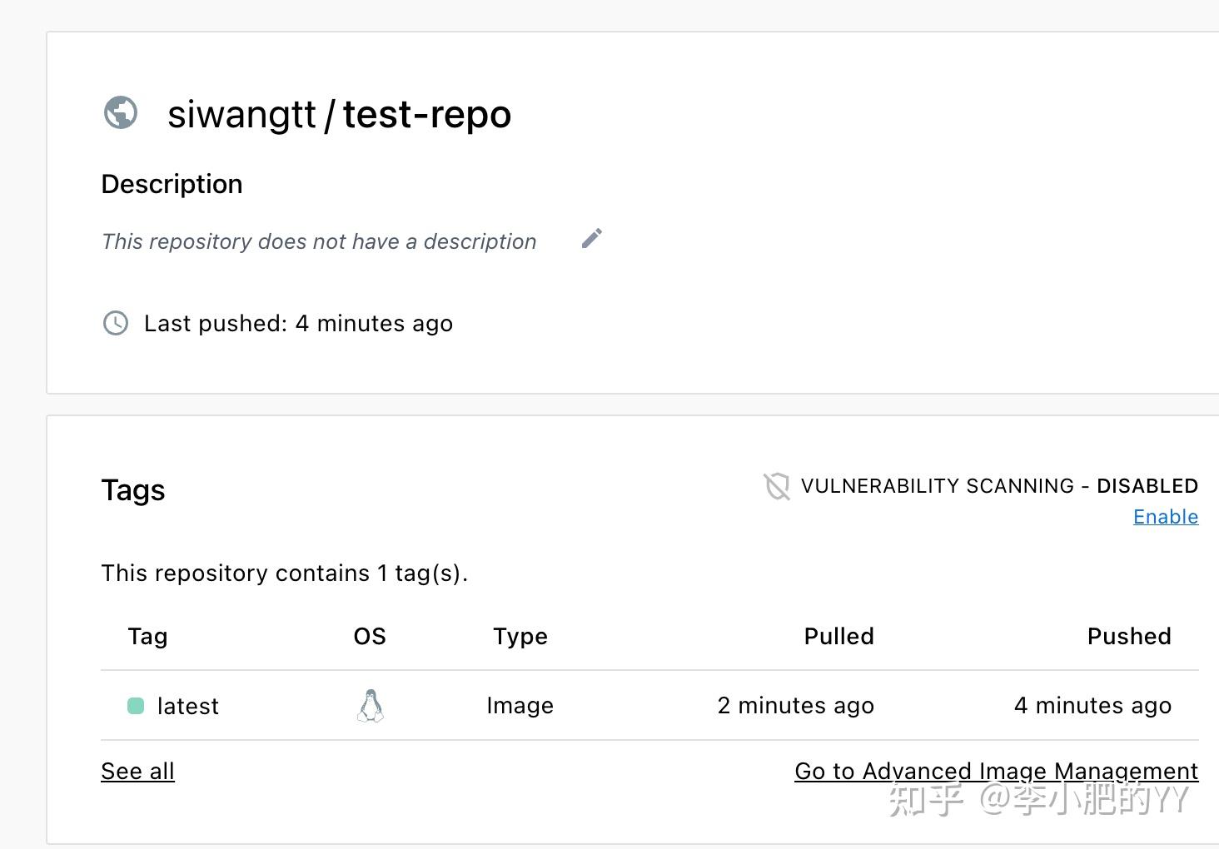The height and width of the screenshot is (849, 1219).
Task: Open the latest tag
Action: [188, 707]
